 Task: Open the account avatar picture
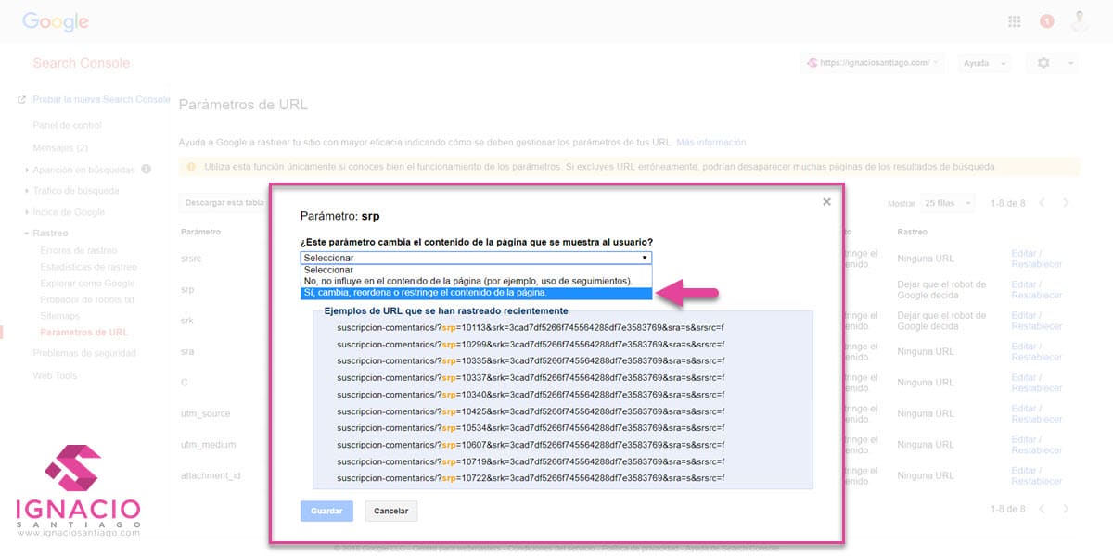coord(1081,21)
